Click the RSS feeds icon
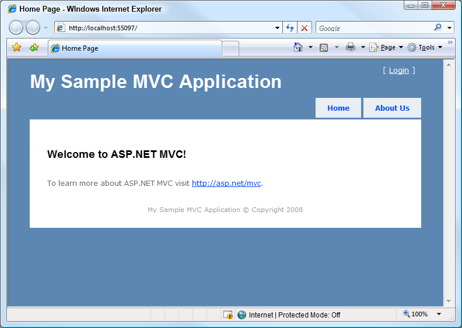 coord(324,48)
